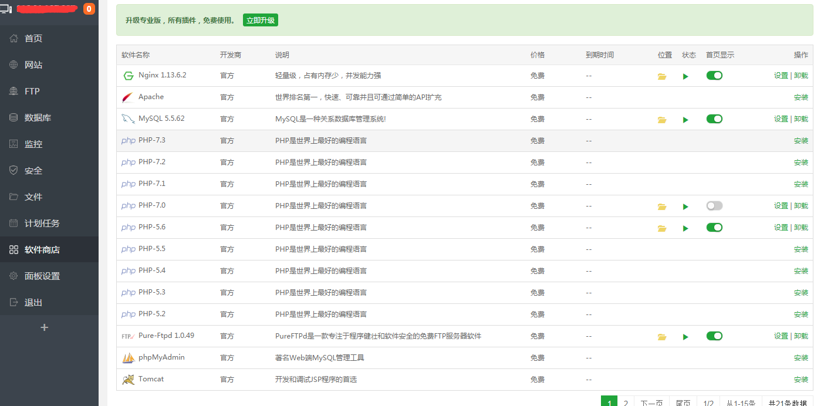814x406 pixels.
Task: Click the 下一页 next page button
Action: (651, 401)
